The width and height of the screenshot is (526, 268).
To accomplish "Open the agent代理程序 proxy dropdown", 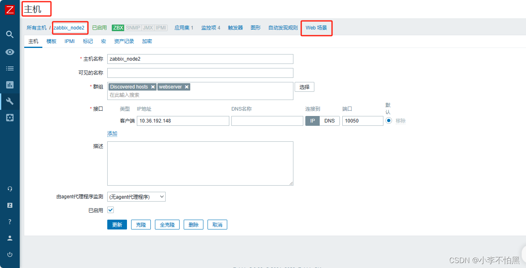I will (136, 197).
